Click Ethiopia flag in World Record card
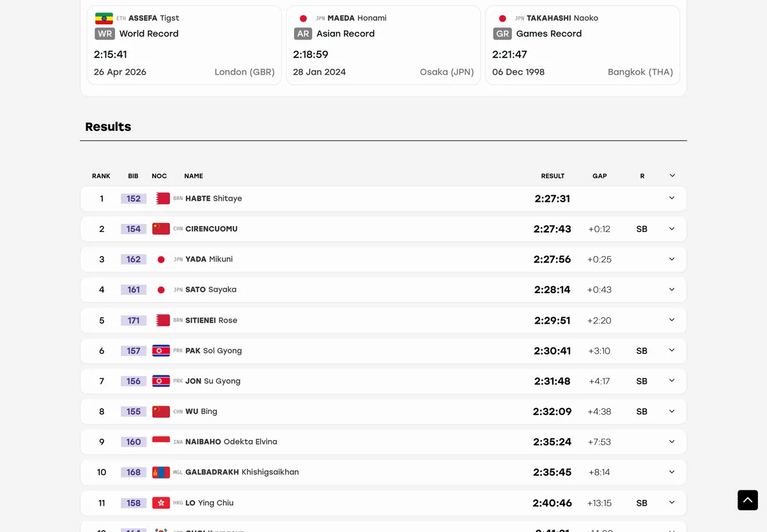Image resolution: width=767 pixels, height=532 pixels. point(104,19)
